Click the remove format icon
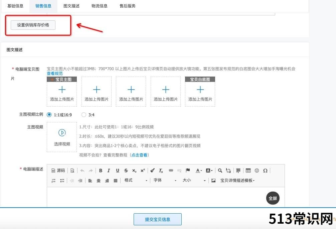This screenshot has height=229, width=336. (x=161, y=170)
